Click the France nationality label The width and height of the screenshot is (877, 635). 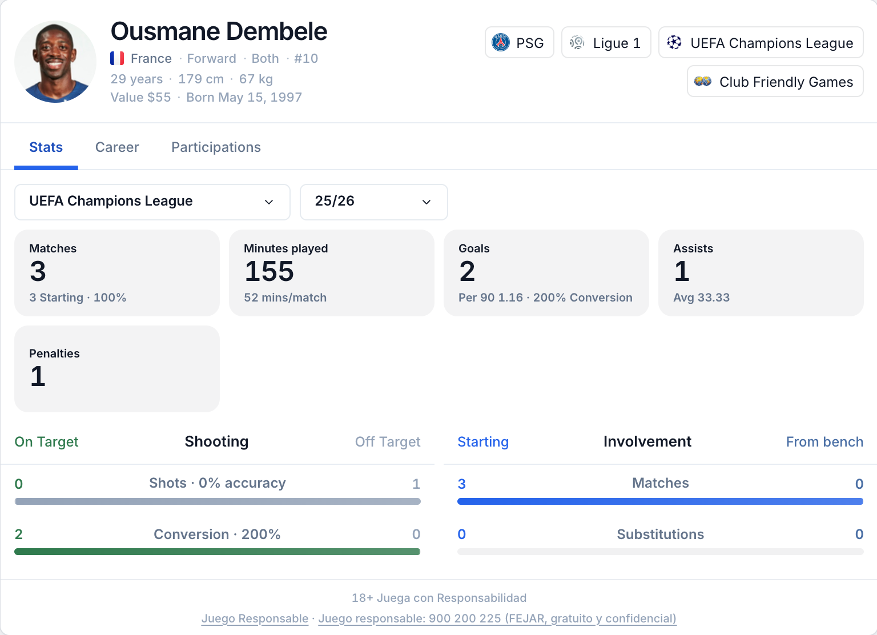tap(151, 58)
